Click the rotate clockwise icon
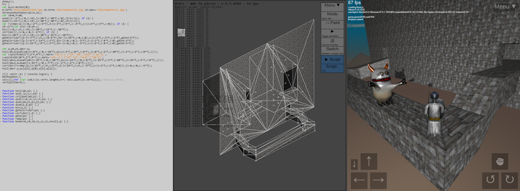This screenshot has height=191, width=520. click(510, 180)
